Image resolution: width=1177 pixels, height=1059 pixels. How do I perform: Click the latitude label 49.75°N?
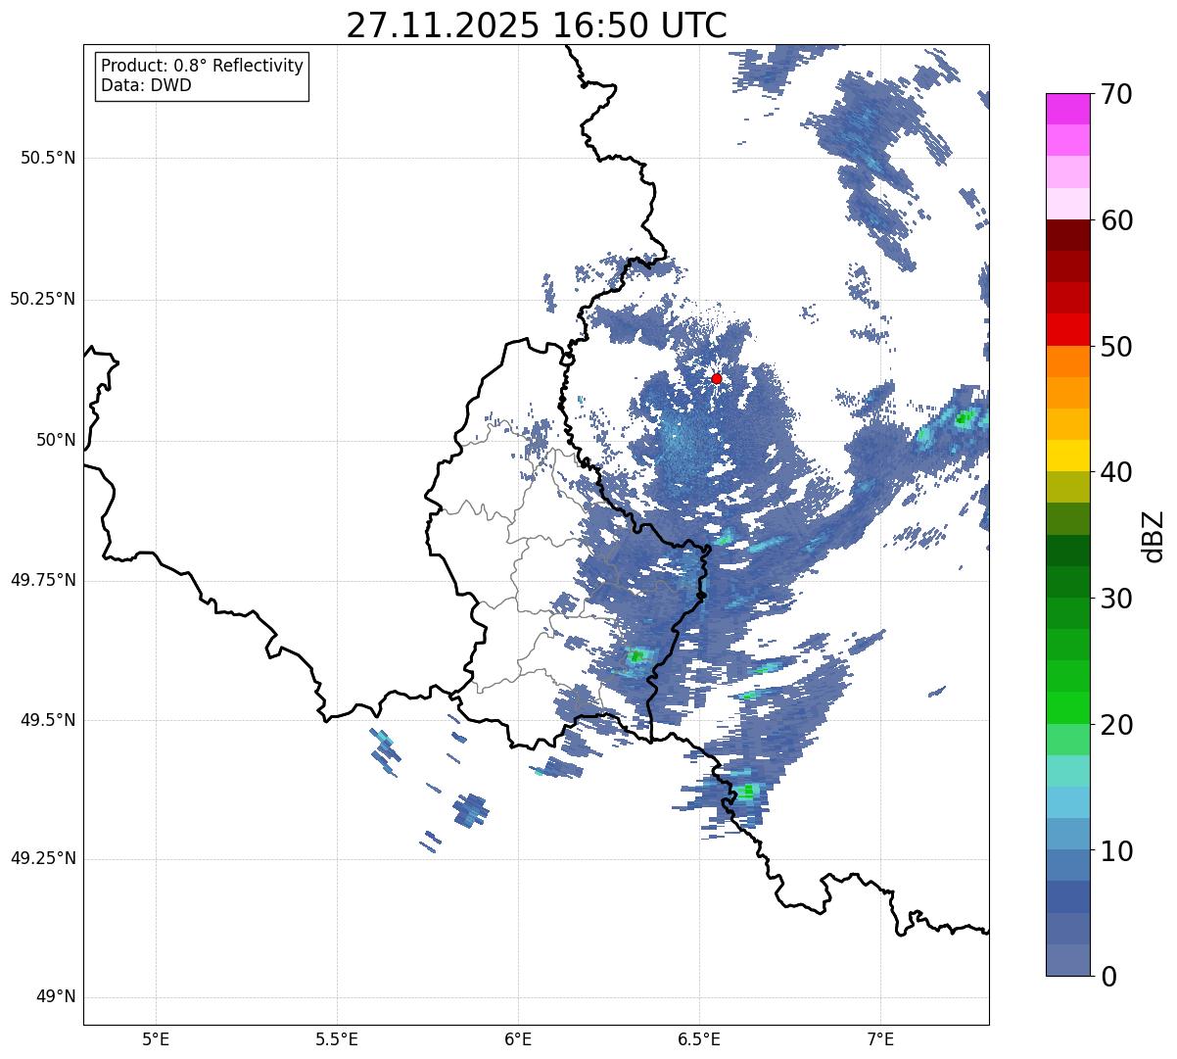point(43,580)
